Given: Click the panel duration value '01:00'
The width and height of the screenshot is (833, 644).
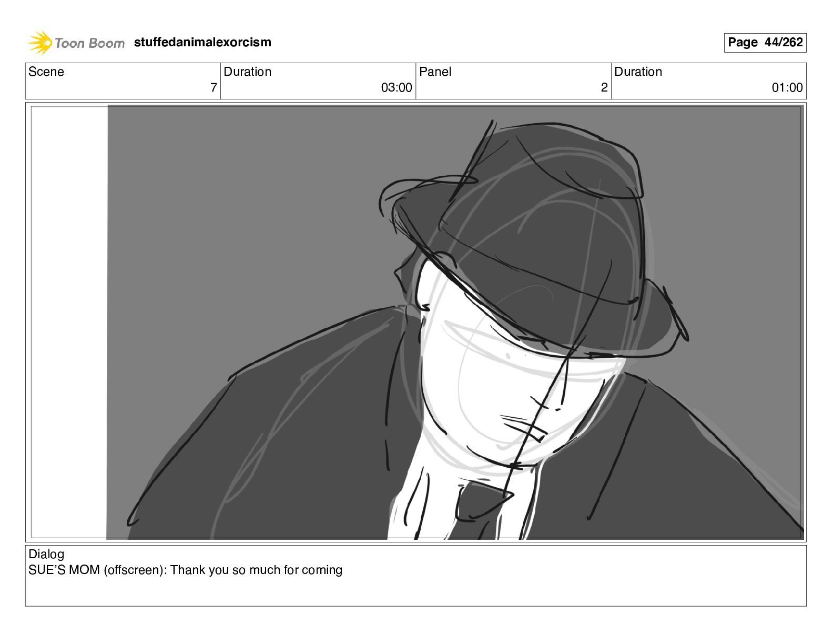Looking at the screenshot, I should click(787, 88).
